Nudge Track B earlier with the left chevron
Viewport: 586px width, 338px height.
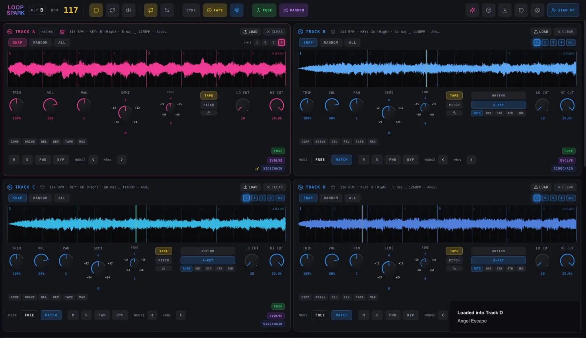pos(443,160)
